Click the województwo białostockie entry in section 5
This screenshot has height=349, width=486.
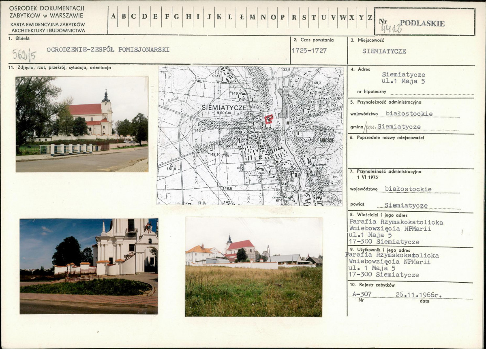pos(409,113)
